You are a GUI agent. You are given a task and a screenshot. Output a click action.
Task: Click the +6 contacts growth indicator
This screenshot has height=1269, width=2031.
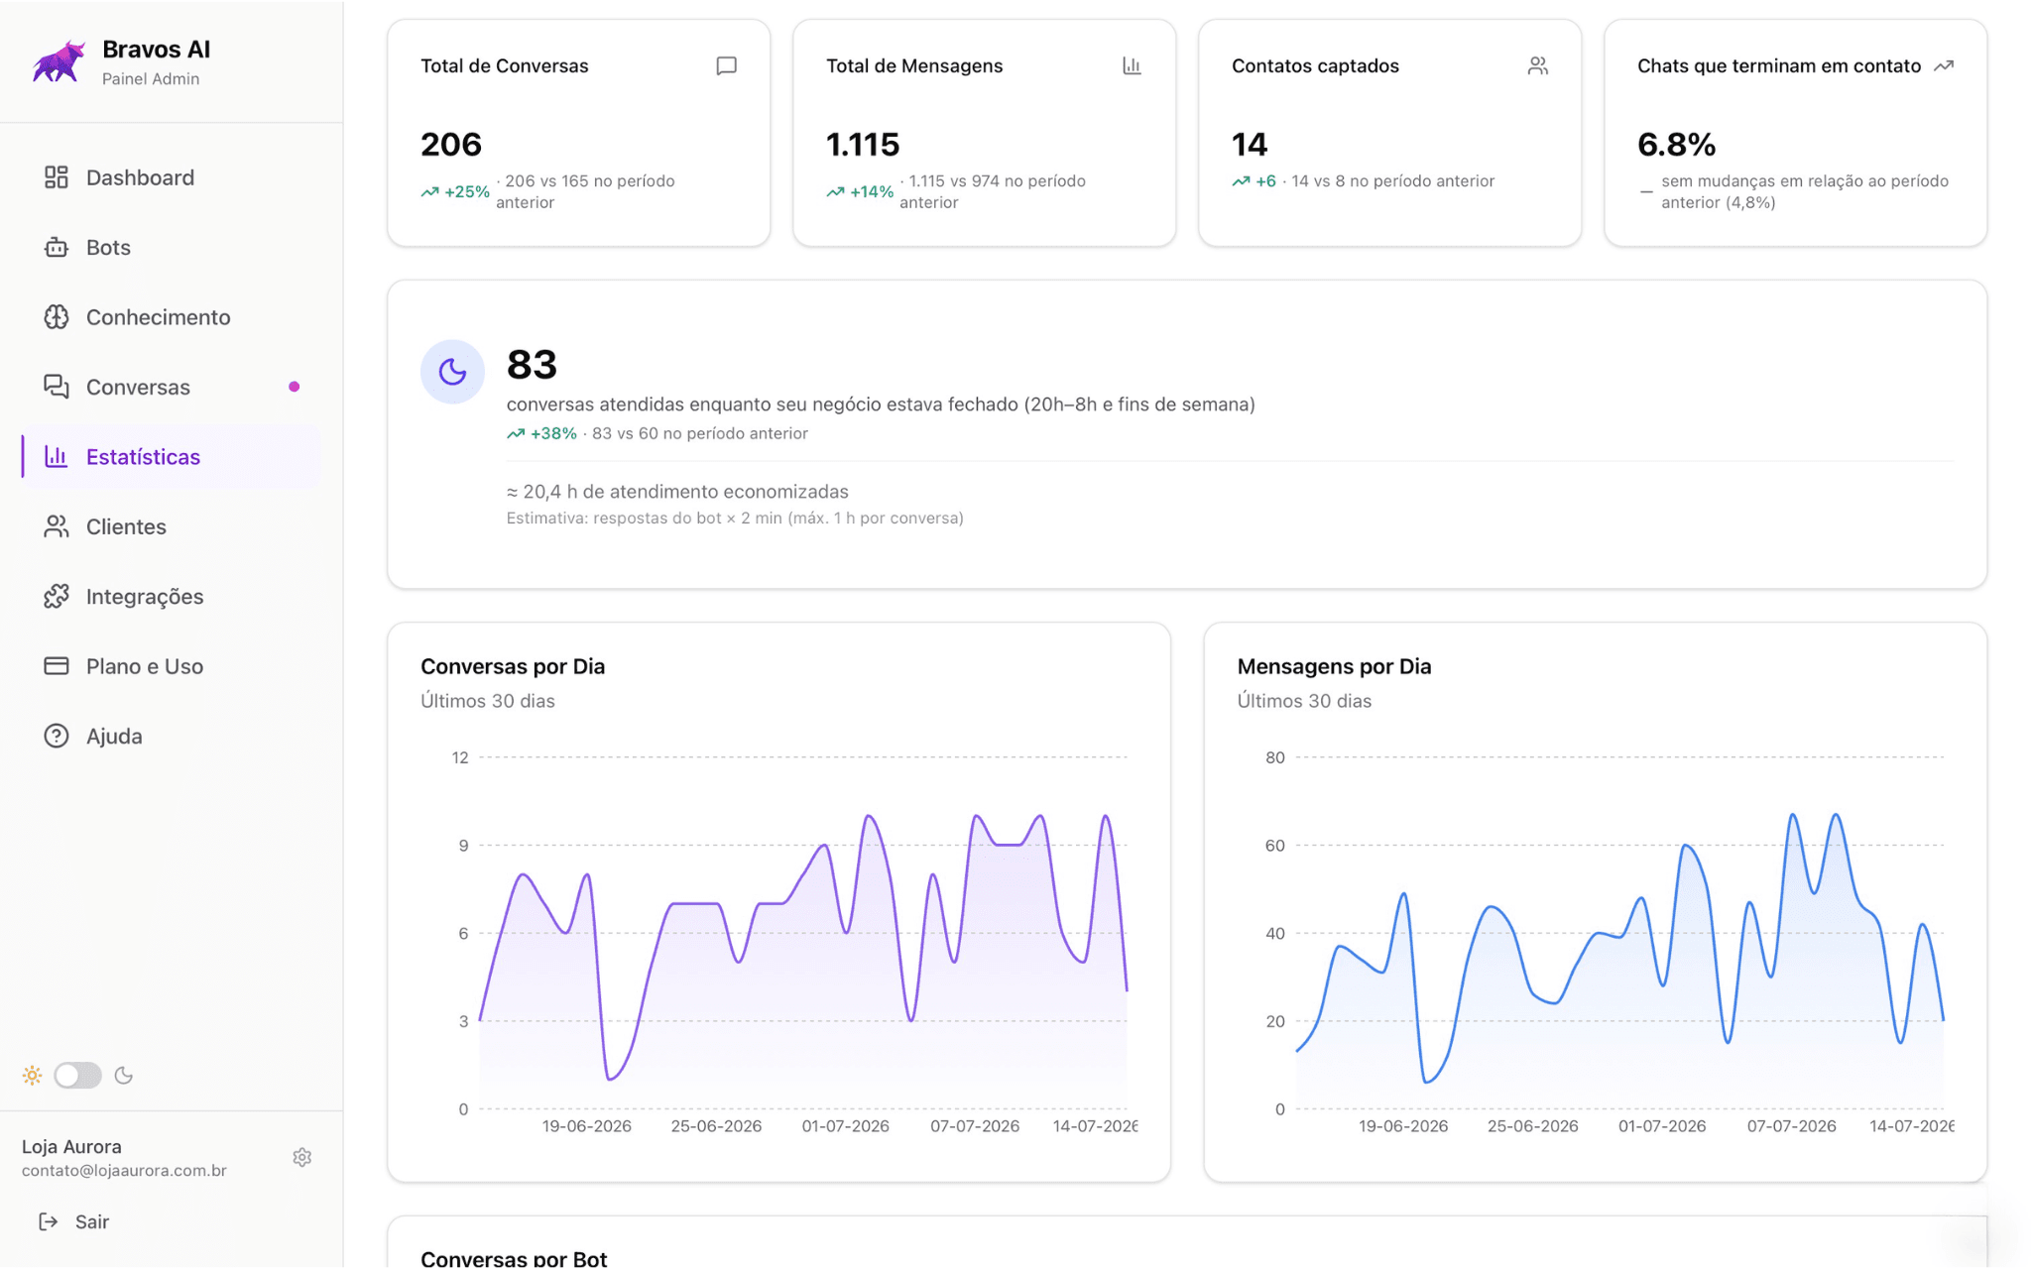pos(1254,180)
